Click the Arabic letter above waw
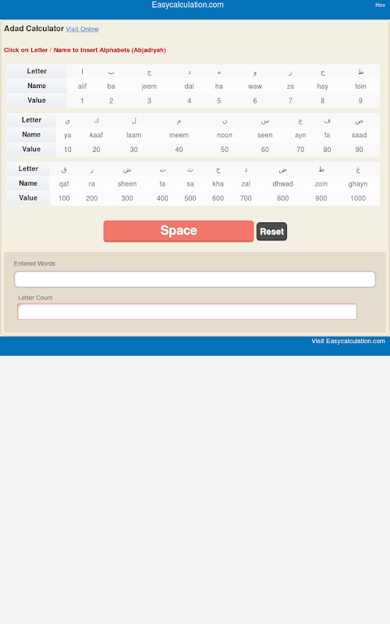 tap(255, 72)
